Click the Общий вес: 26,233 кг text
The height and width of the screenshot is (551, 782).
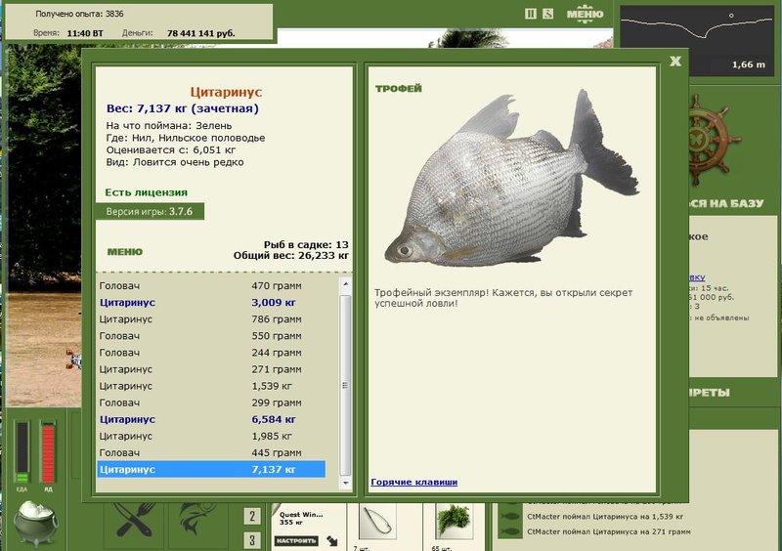pyautogui.click(x=291, y=255)
